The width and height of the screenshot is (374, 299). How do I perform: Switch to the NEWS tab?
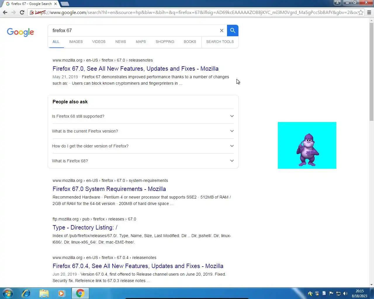coord(121,42)
